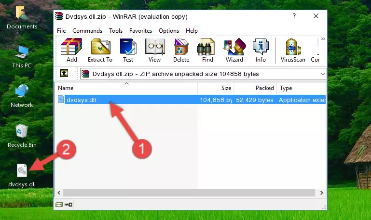Click the 104,858 size cell
The width and height of the screenshot is (371, 220).
tap(216, 100)
